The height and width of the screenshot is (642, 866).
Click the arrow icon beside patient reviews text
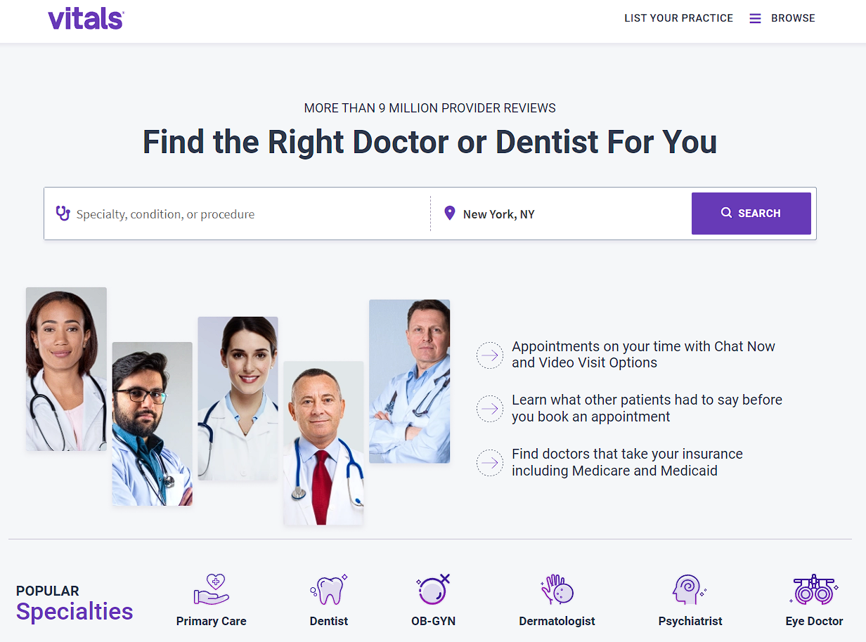[490, 409]
